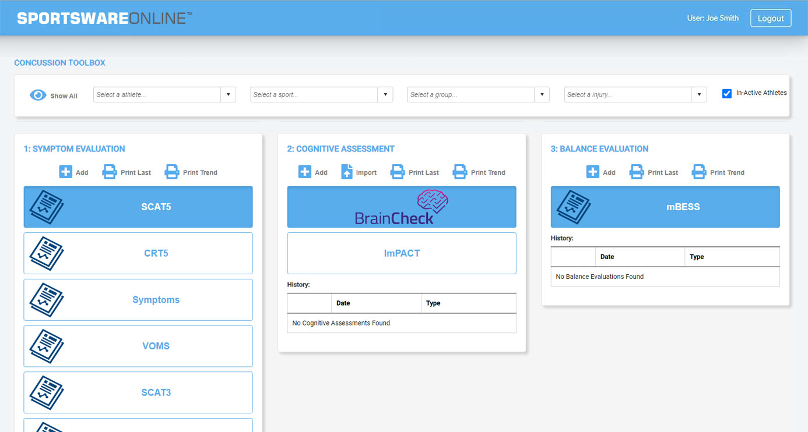Click inside the Select a sport field
Viewport: 808px width, 432px height.
pyautogui.click(x=314, y=95)
